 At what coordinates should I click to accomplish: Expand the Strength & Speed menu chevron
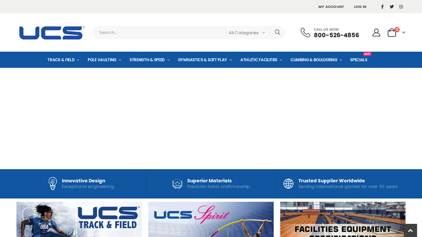[x=168, y=60]
